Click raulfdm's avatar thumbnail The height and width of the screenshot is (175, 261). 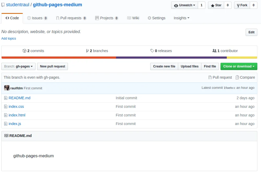pos(7,88)
